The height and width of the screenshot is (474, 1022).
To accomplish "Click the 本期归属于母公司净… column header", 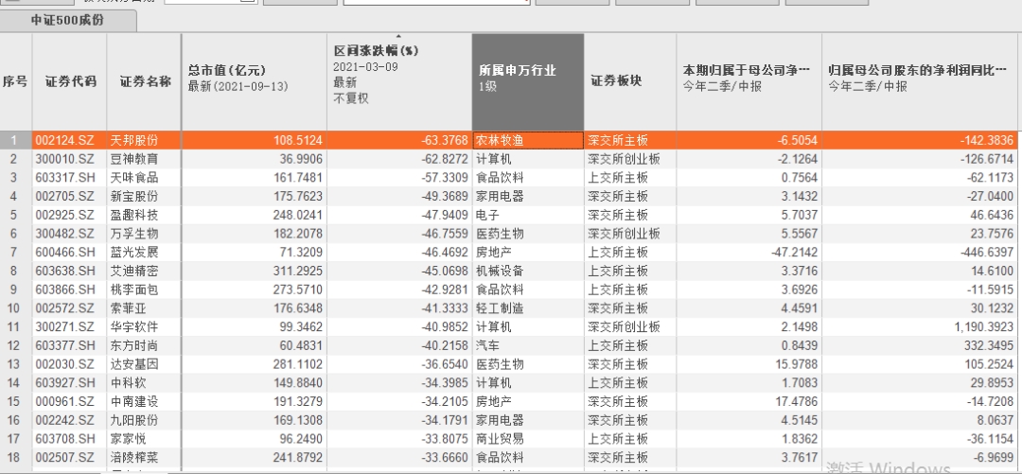I will 749,81.
